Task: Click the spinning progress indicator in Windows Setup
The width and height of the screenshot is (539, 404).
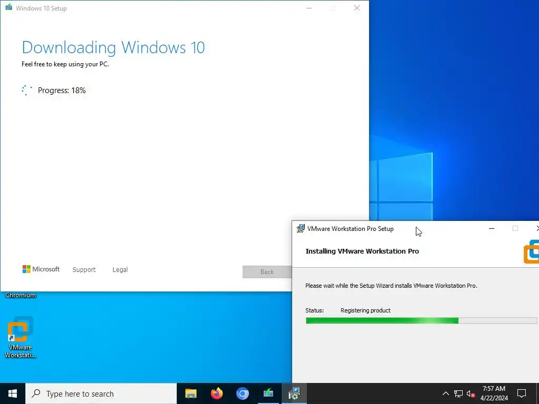Action: tap(27, 90)
